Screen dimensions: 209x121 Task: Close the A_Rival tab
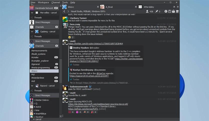[x=136, y=7]
